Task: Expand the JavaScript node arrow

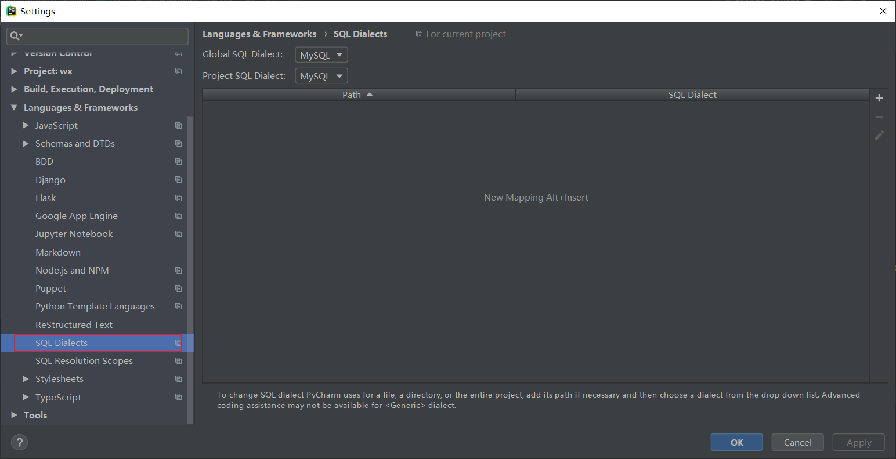Action: click(26, 126)
